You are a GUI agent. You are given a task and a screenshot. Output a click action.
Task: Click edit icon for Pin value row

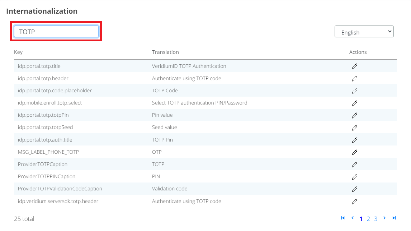(354, 115)
